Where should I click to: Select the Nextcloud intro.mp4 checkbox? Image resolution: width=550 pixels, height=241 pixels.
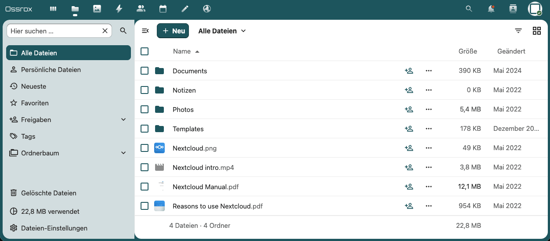coord(145,167)
